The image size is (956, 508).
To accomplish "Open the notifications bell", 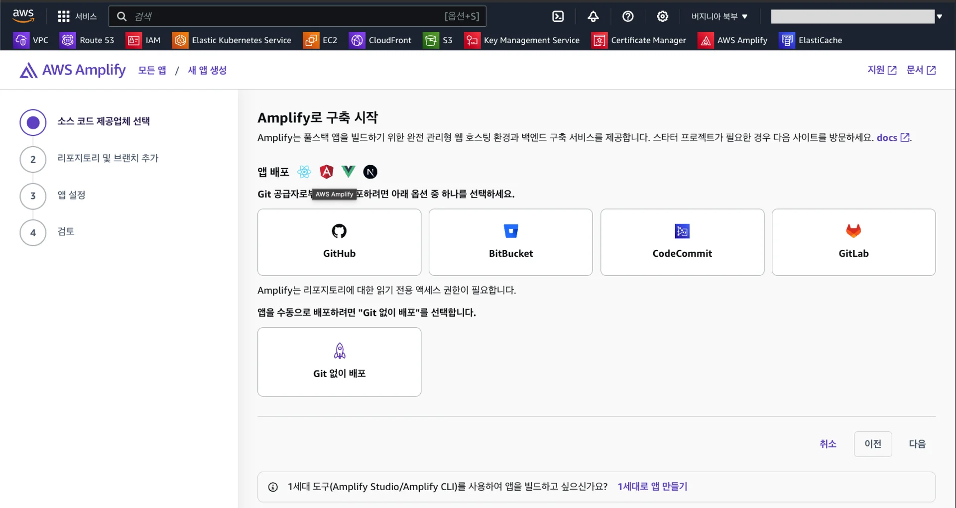I will pos(593,16).
